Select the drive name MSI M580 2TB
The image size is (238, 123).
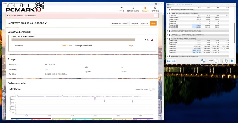50,65
